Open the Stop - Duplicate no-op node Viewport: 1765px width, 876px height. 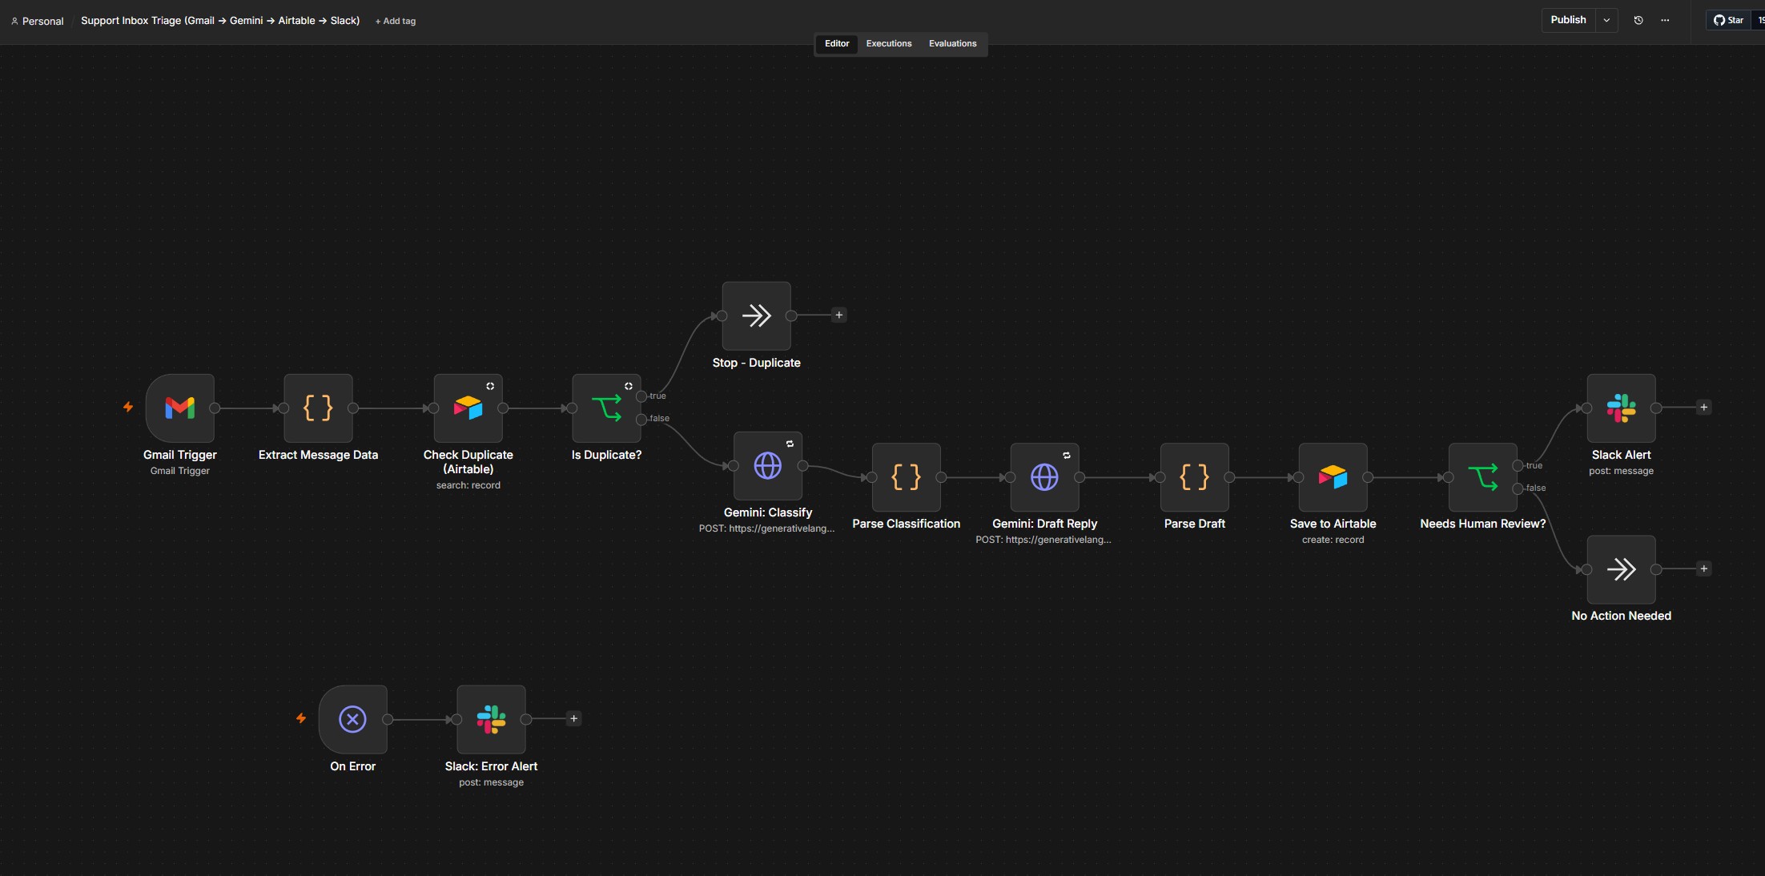757,315
